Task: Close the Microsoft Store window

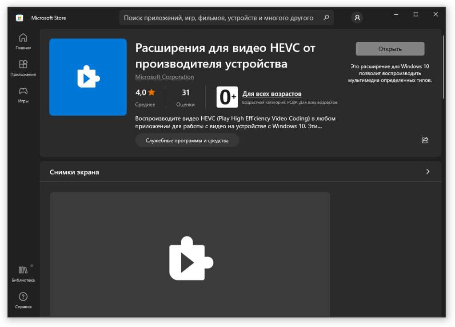Action: (435, 14)
